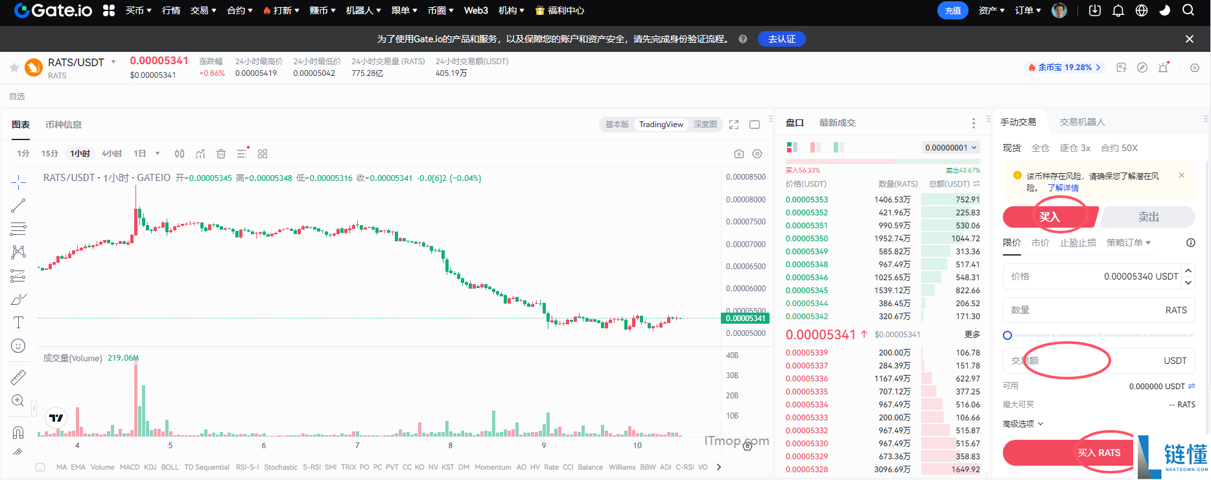Open chart settings gear

pos(757,154)
